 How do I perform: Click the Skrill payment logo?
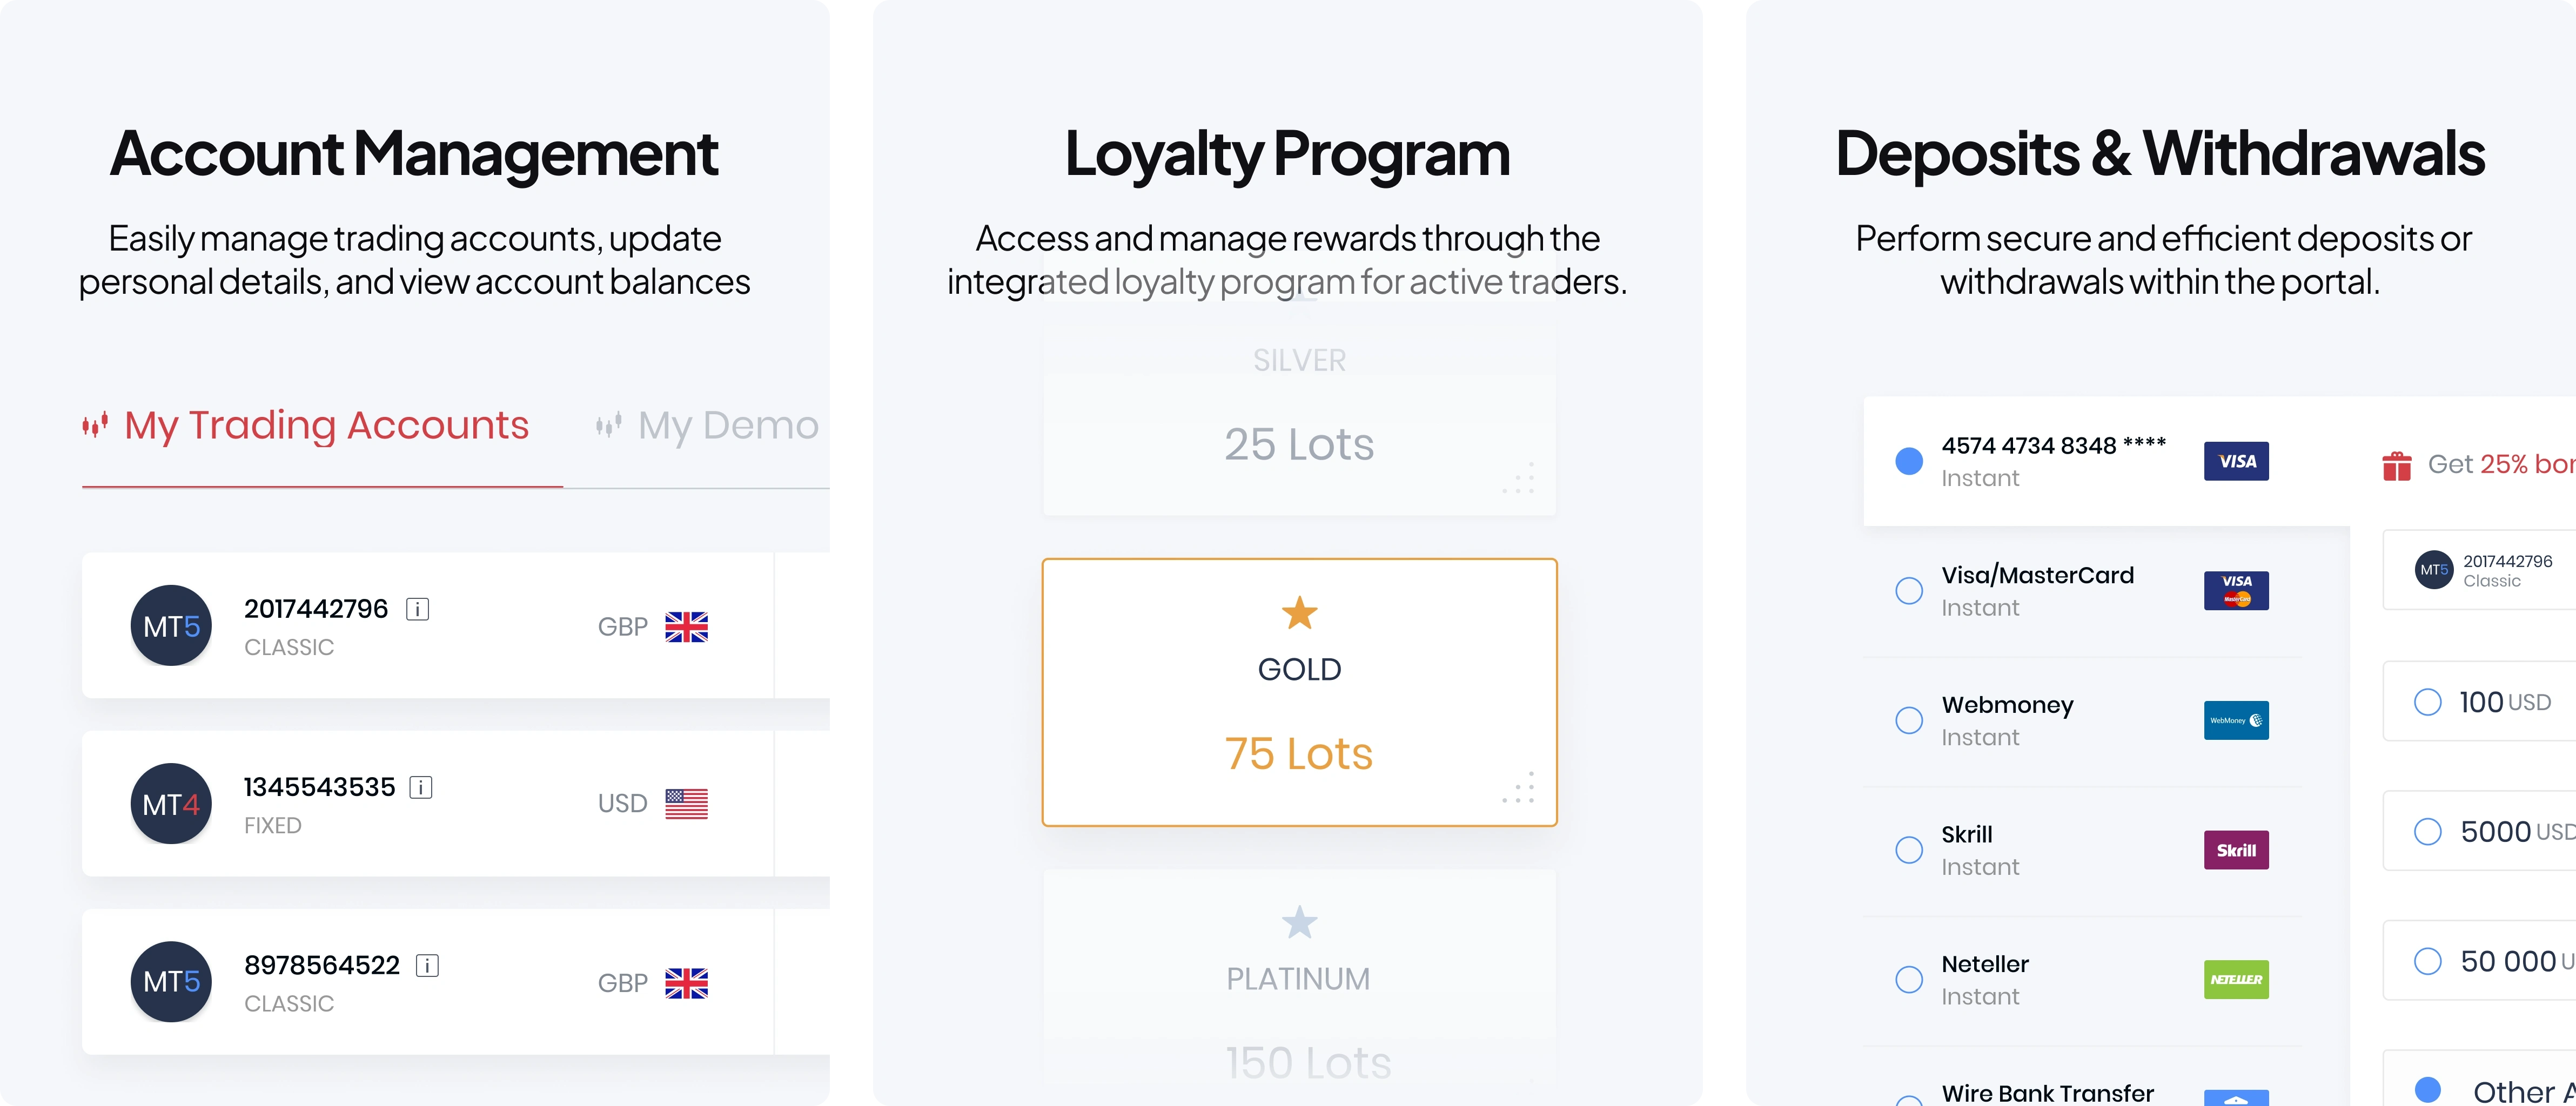coord(2236,850)
